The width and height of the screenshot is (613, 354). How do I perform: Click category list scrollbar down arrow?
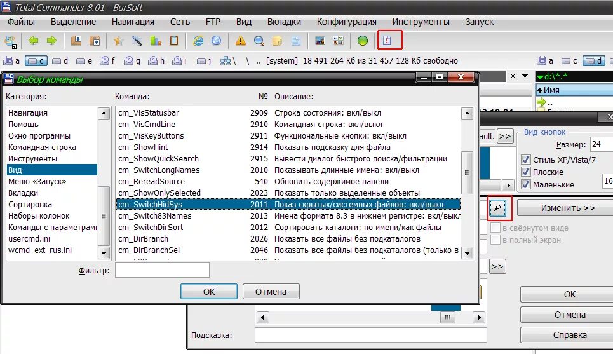point(104,253)
